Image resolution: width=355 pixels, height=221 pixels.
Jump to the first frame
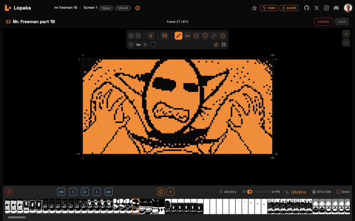61,192
